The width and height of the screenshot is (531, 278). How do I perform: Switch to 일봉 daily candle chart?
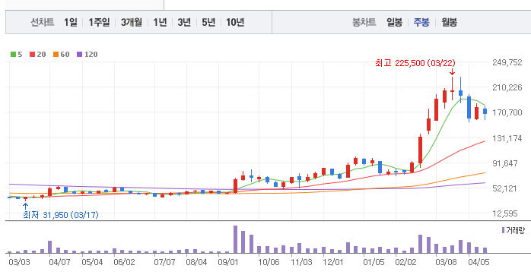(x=395, y=22)
